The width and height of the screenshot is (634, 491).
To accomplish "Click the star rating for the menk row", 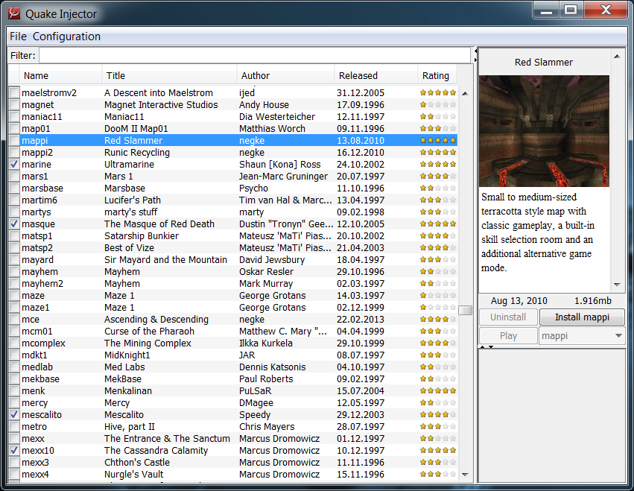I will pos(438,390).
